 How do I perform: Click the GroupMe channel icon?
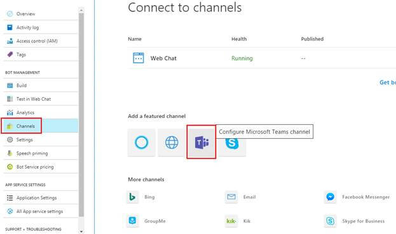click(x=132, y=221)
